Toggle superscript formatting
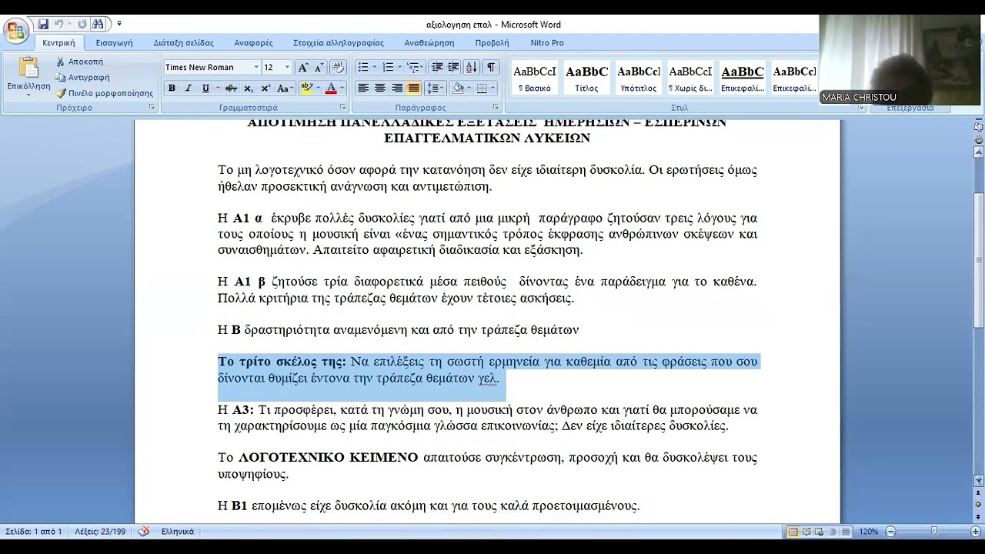Screen dimensions: 985x554 (265, 88)
